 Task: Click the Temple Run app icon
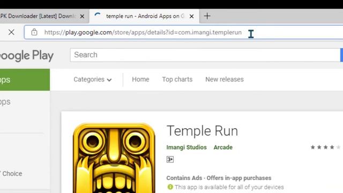(x=114, y=158)
